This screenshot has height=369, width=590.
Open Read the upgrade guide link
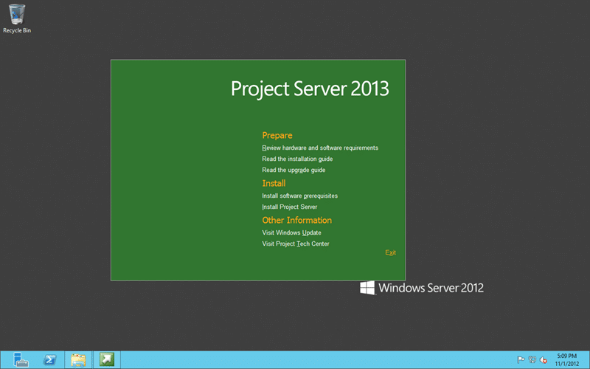point(294,170)
